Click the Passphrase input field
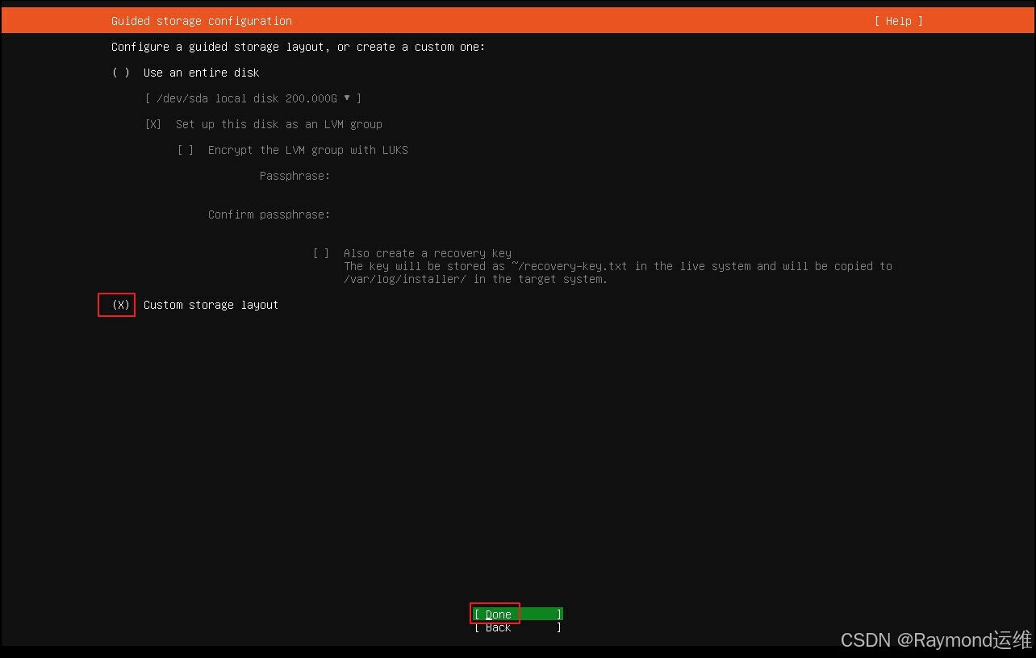 (613, 176)
